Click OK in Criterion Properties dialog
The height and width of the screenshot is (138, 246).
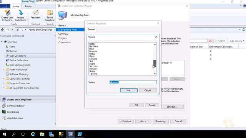pyautogui.click(x=136, y=105)
